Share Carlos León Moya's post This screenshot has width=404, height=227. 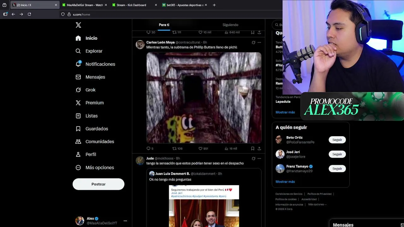(x=259, y=148)
